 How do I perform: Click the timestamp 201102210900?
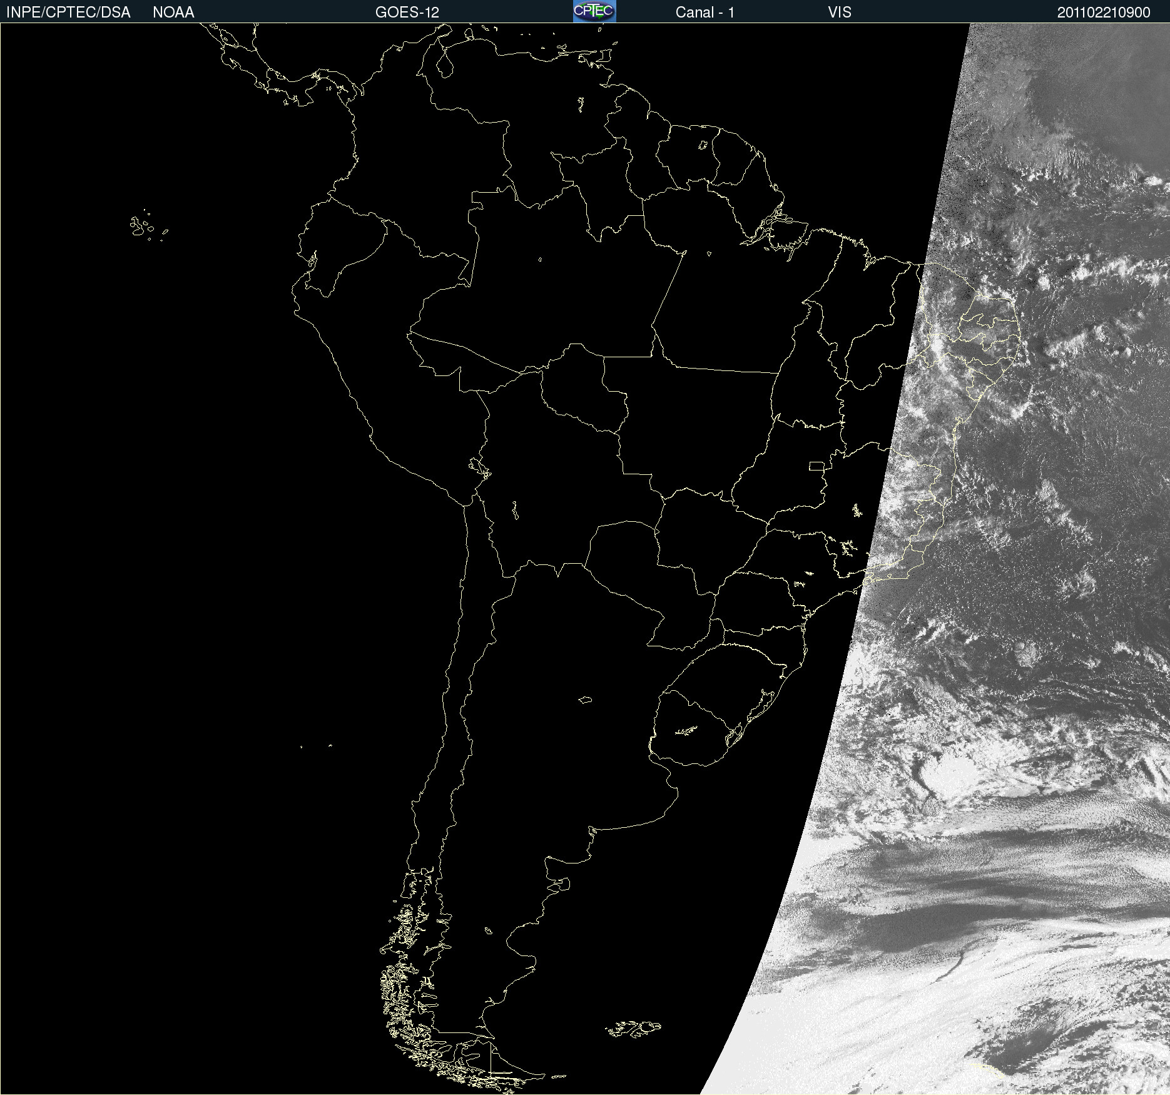(1104, 13)
